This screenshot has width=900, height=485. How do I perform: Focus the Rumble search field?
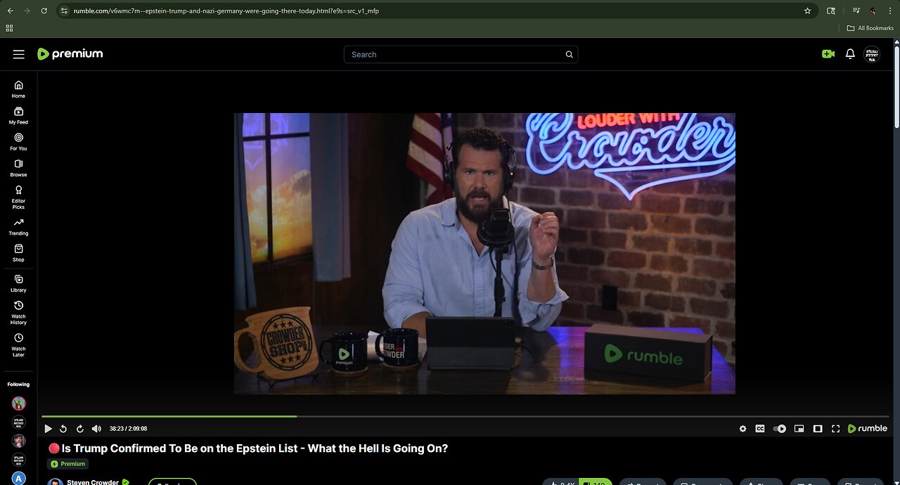(461, 55)
